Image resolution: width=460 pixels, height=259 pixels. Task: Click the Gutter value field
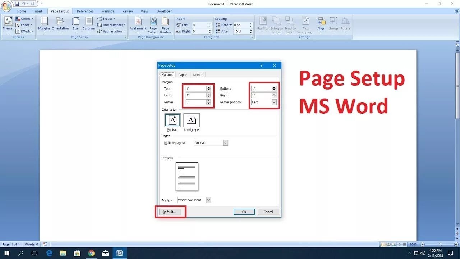click(198, 102)
